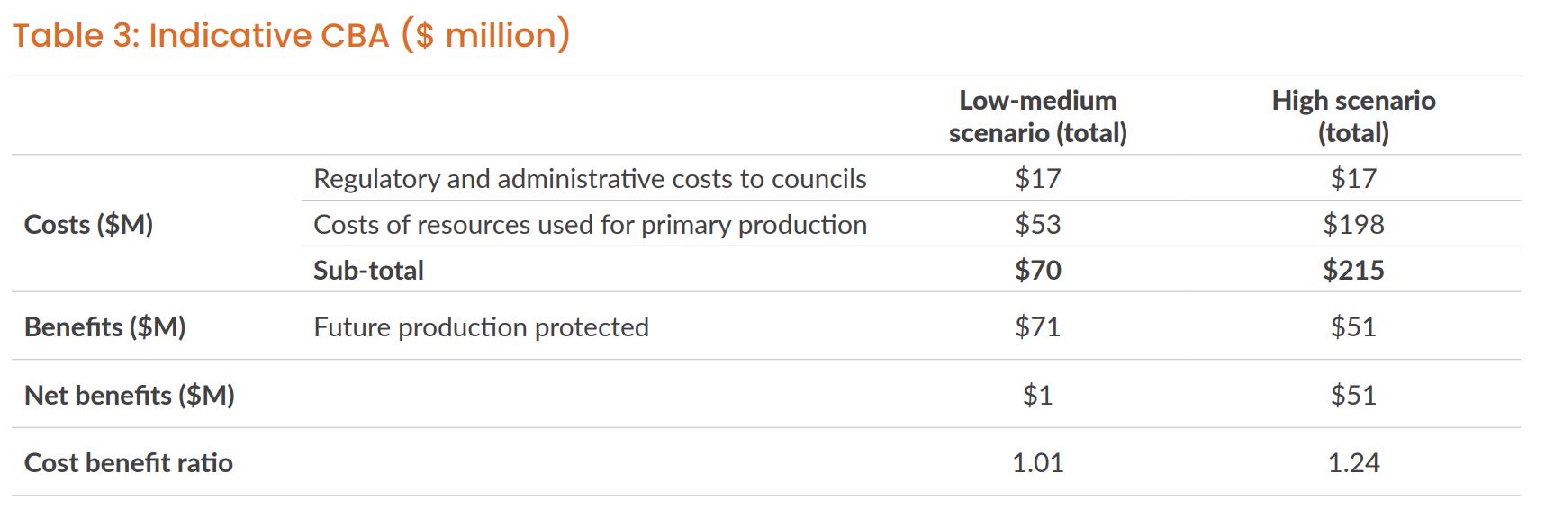1545x527 pixels.
Task: Click the Cost benefit ratio label
Action: 128,462
